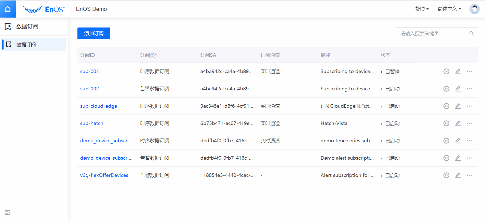Open the 简体中文 language dropdown
Image resolution: width=485 pixels, height=221 pixels.
tap(449, 9)
